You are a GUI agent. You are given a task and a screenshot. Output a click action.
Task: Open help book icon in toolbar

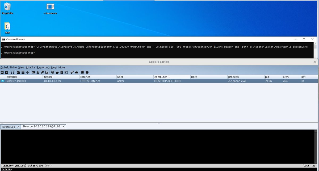(x=82, y=72)
